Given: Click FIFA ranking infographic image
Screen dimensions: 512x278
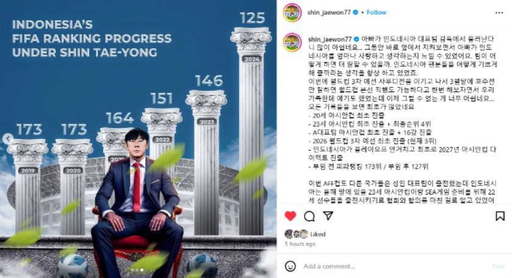Looking at the screenshot, I should coord(138,139).
